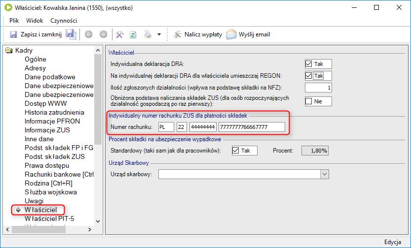This screenshot has height=248, width=411.
Task: Click the printer icon
Action: 148,34
